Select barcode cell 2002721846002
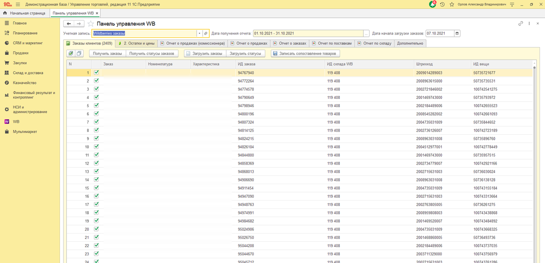The width and height of the screenshot is (545, 263). pyautogui.click(x=442, y=89)
